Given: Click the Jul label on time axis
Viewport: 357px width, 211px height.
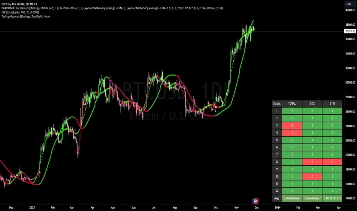Looking at the screenshot, I should click(x=154, y=208).
